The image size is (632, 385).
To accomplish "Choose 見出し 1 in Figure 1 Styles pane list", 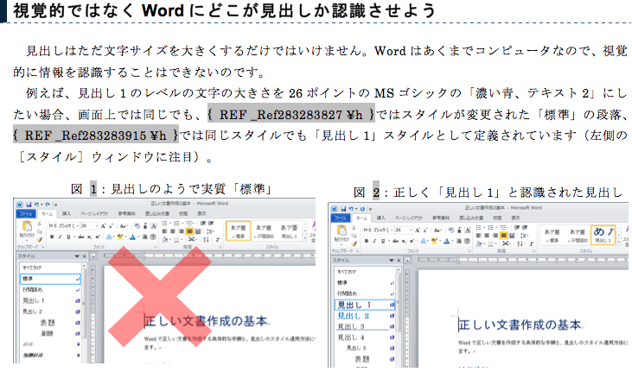I will (50, 300).
